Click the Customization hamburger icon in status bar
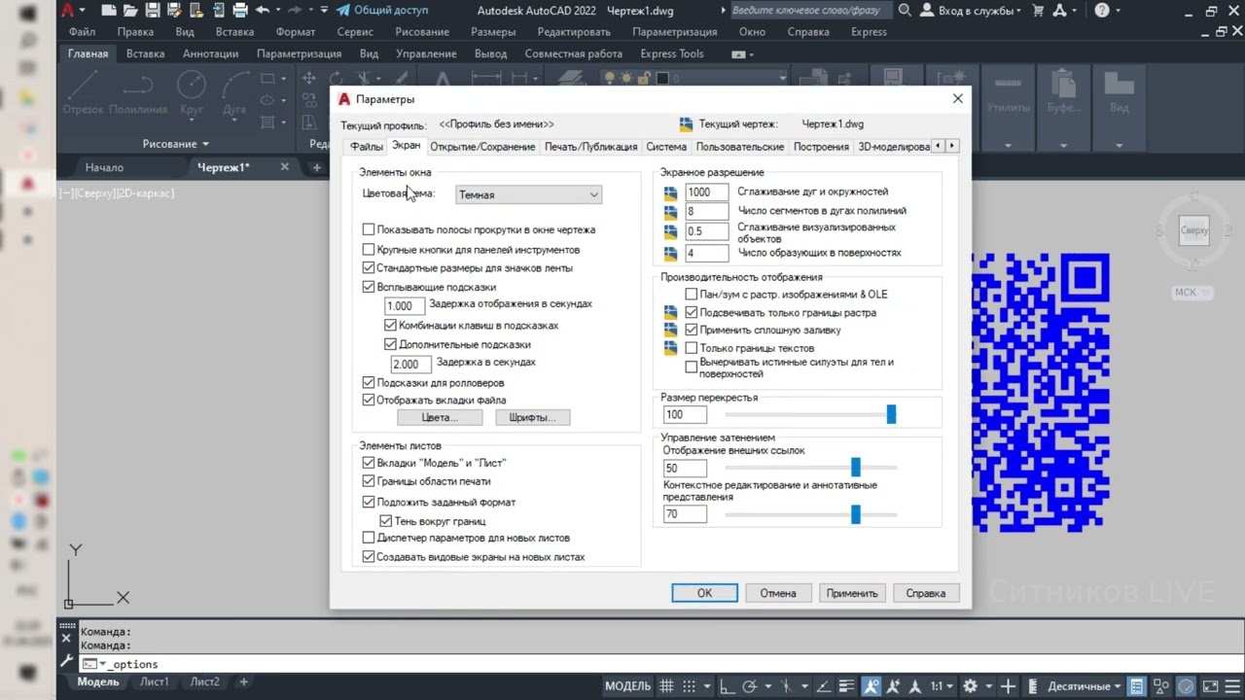This screenshot has height=700, width=1245. 1232,685
